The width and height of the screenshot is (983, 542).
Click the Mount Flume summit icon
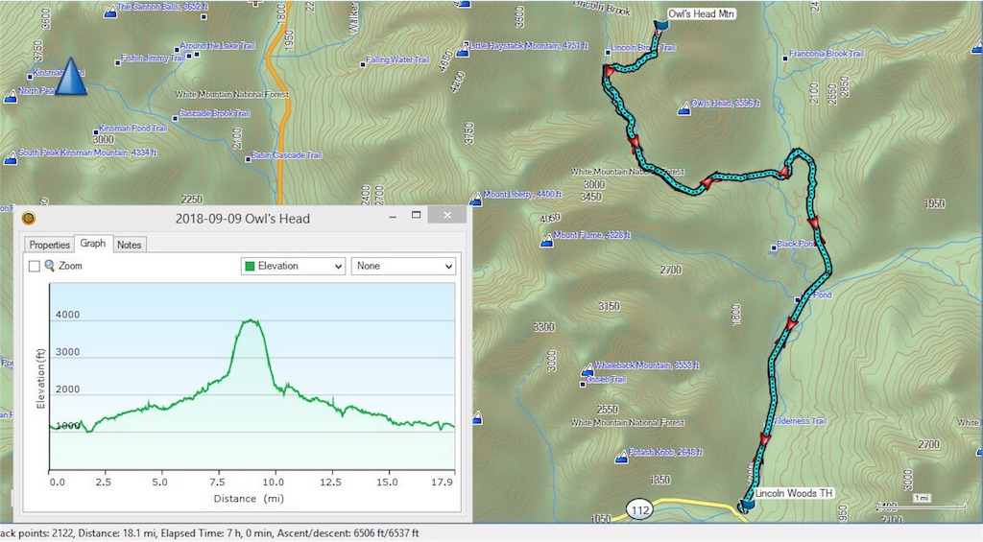[546, 241]
